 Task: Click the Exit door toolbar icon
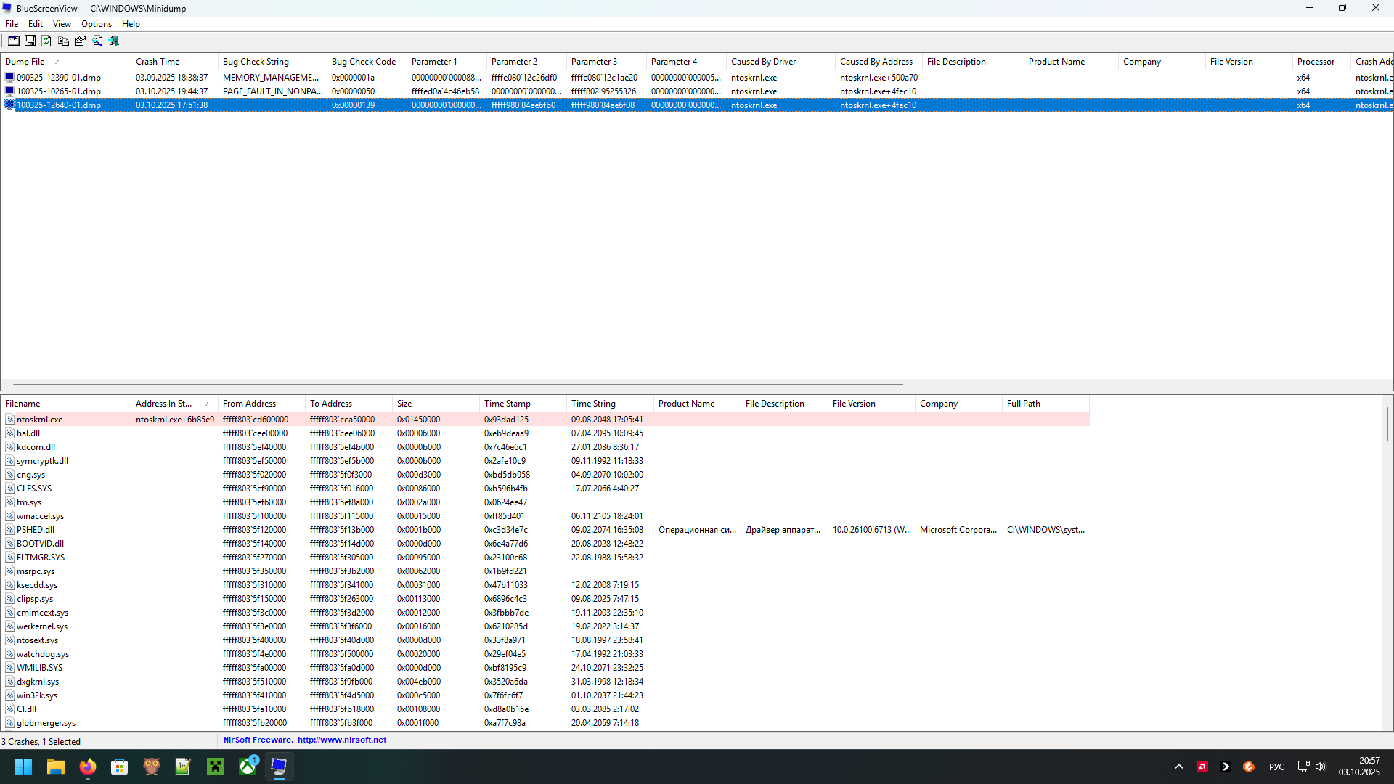point(114,41)
